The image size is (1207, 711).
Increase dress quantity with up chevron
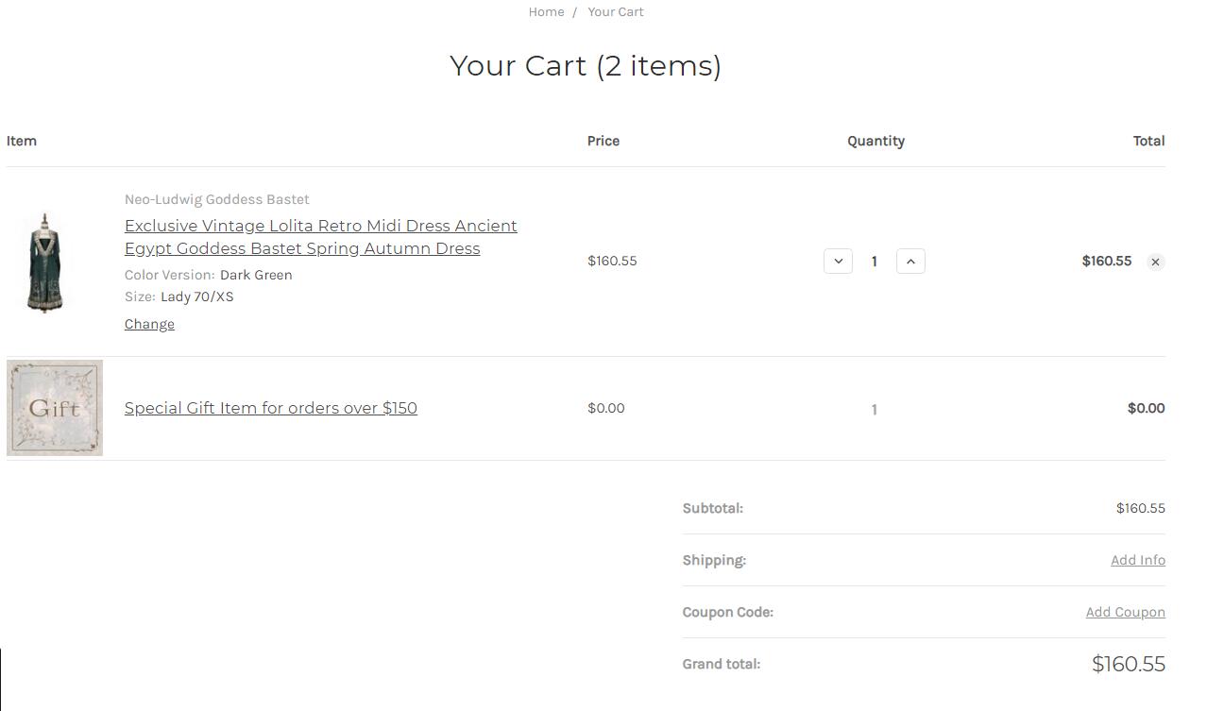910,262
